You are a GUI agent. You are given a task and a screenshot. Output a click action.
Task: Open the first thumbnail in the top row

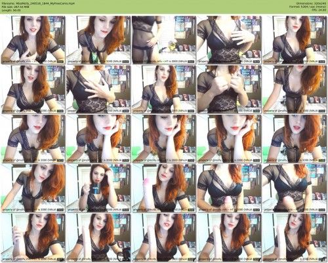(33, 40)
